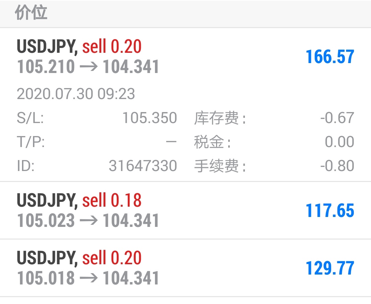The height and width of the screenshot is (304, 371).
Task: Collapse the expanded USDJPY sell 0.20 position at 105.210
Action: [x=79, y=47]
